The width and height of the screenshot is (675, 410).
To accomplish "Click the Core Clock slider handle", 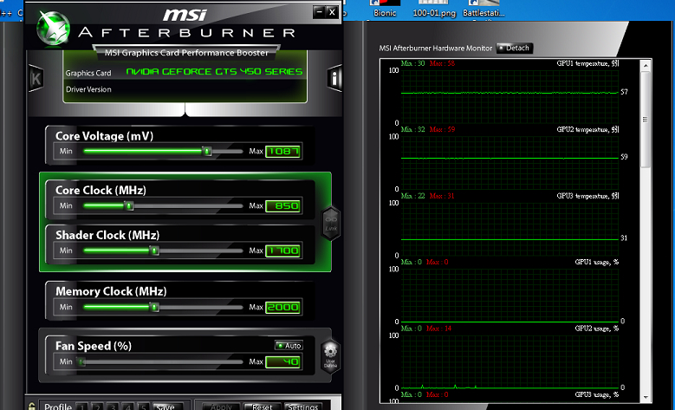I will [x=129, y=205].
